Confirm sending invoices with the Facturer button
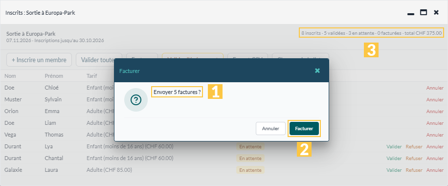448x186 pixels. [x=304, y=128]
